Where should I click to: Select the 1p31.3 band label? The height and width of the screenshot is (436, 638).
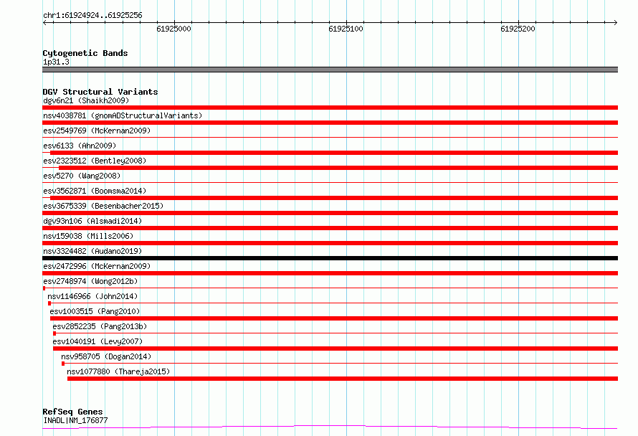[x=56, y=62]
